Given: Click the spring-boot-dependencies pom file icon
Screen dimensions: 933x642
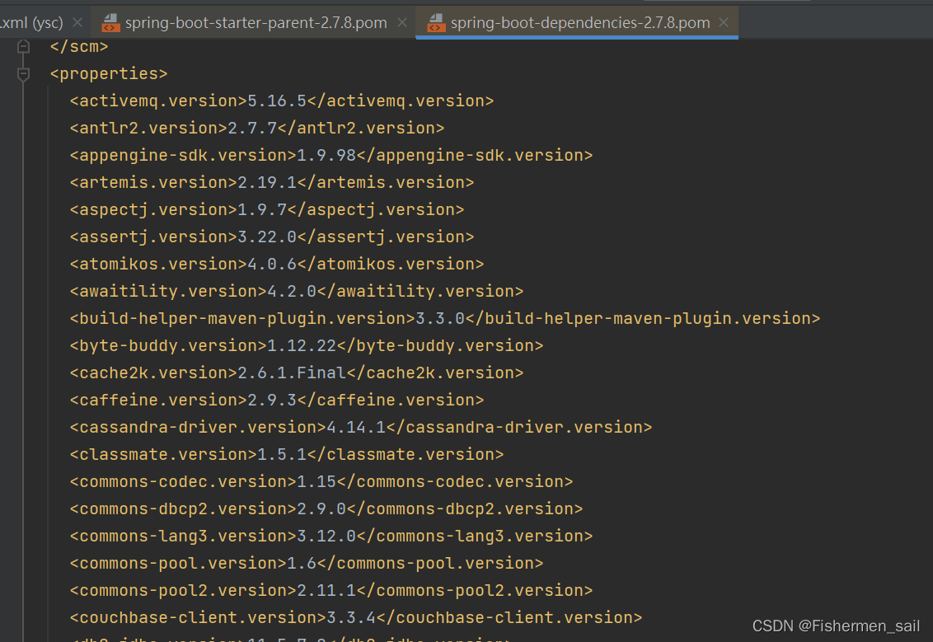Looking at the screenshot, I should [x=436, y=23].
